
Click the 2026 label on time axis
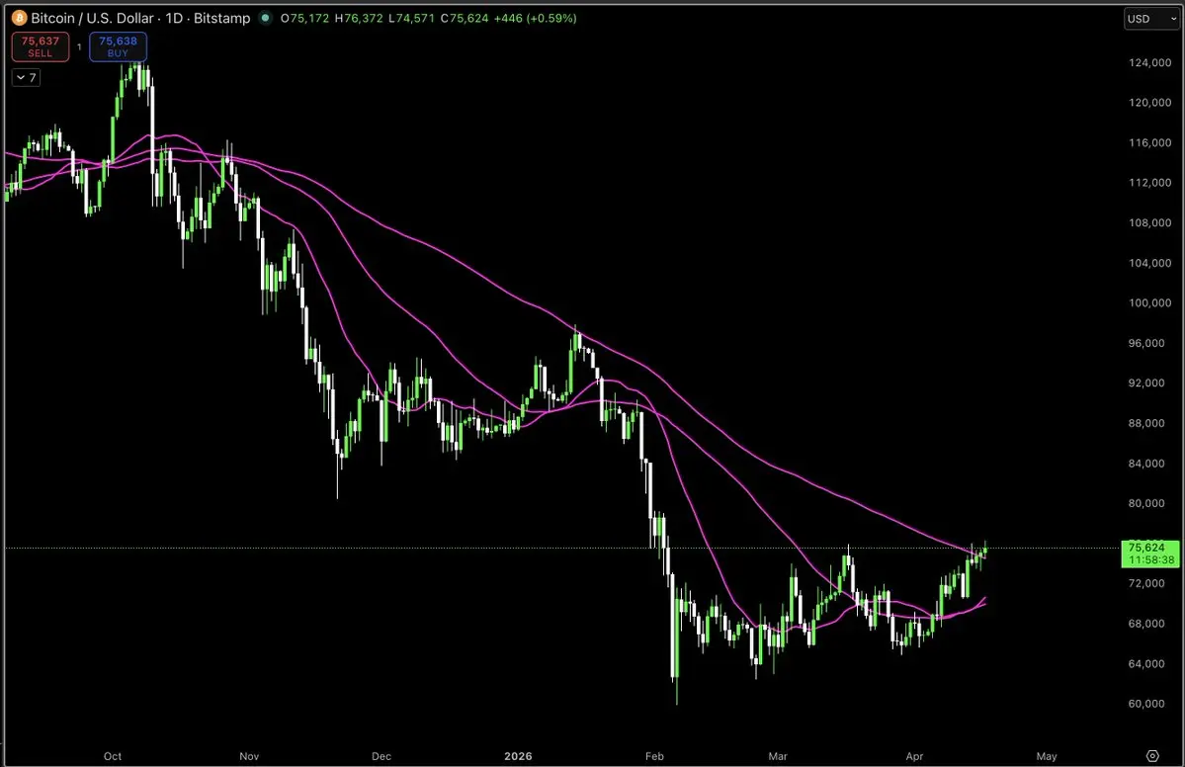tap(519, 756)
